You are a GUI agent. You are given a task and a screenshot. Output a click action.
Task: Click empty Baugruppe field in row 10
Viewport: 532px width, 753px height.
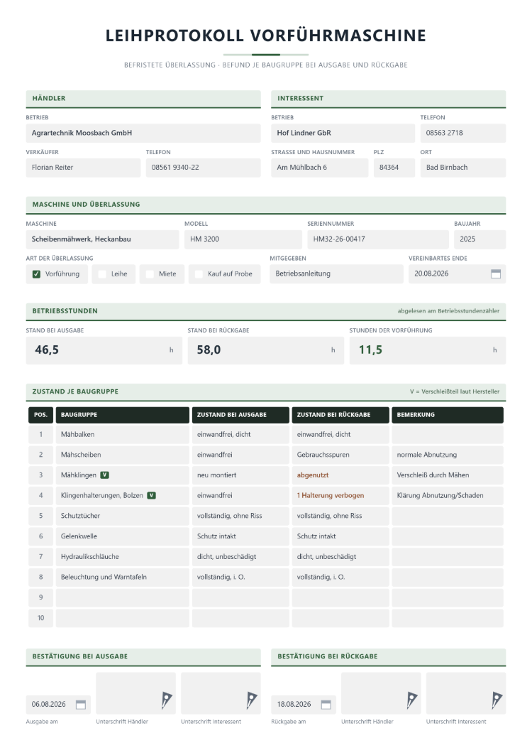122,618
